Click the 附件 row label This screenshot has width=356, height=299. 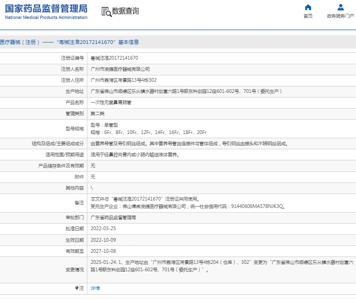(79, 177)
